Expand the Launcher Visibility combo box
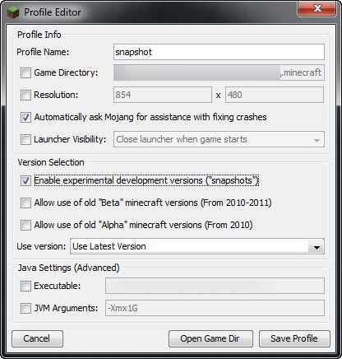The width and height of the screenshot is (342, 359). [x=219, y=139]
